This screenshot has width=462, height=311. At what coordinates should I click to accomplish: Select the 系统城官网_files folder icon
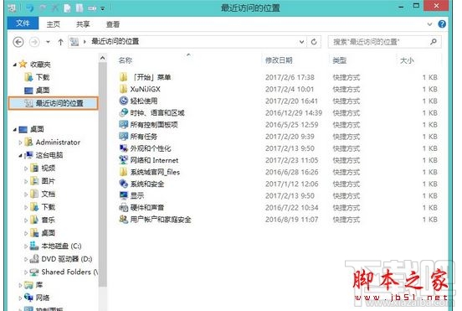click(x=124, y=172)
